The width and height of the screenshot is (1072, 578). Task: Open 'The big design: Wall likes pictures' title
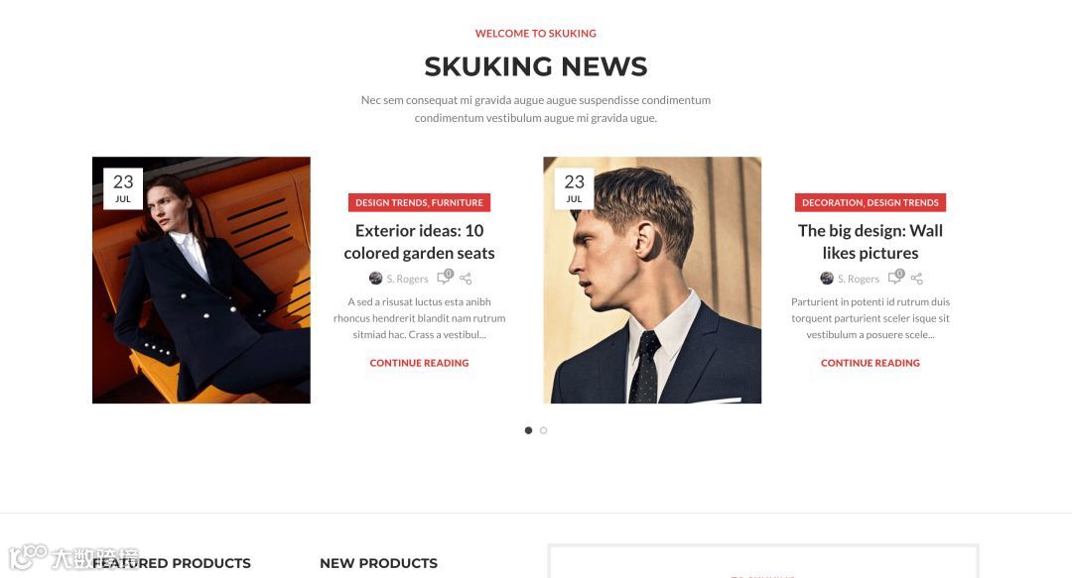tap(871, 242)
